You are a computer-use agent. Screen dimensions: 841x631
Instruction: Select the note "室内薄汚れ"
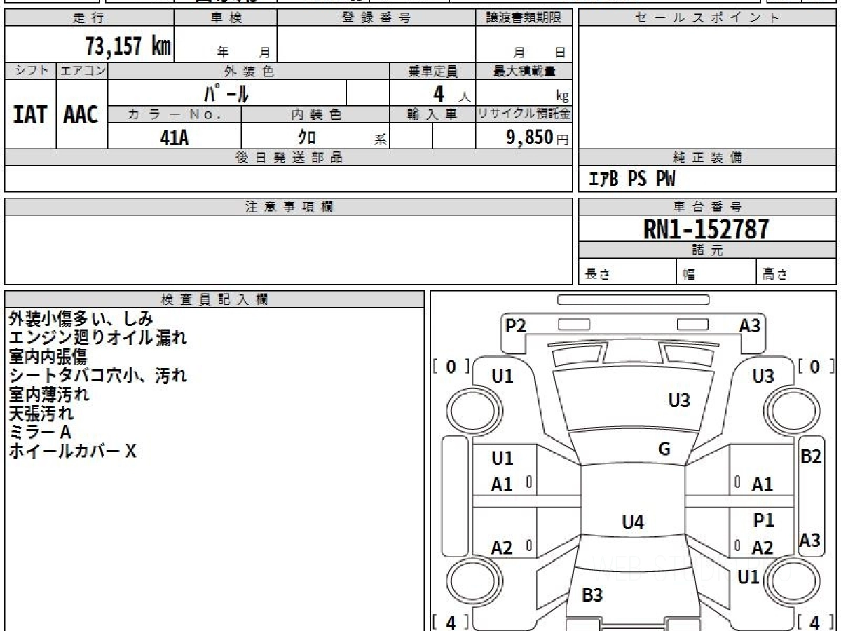pos(49,395)
